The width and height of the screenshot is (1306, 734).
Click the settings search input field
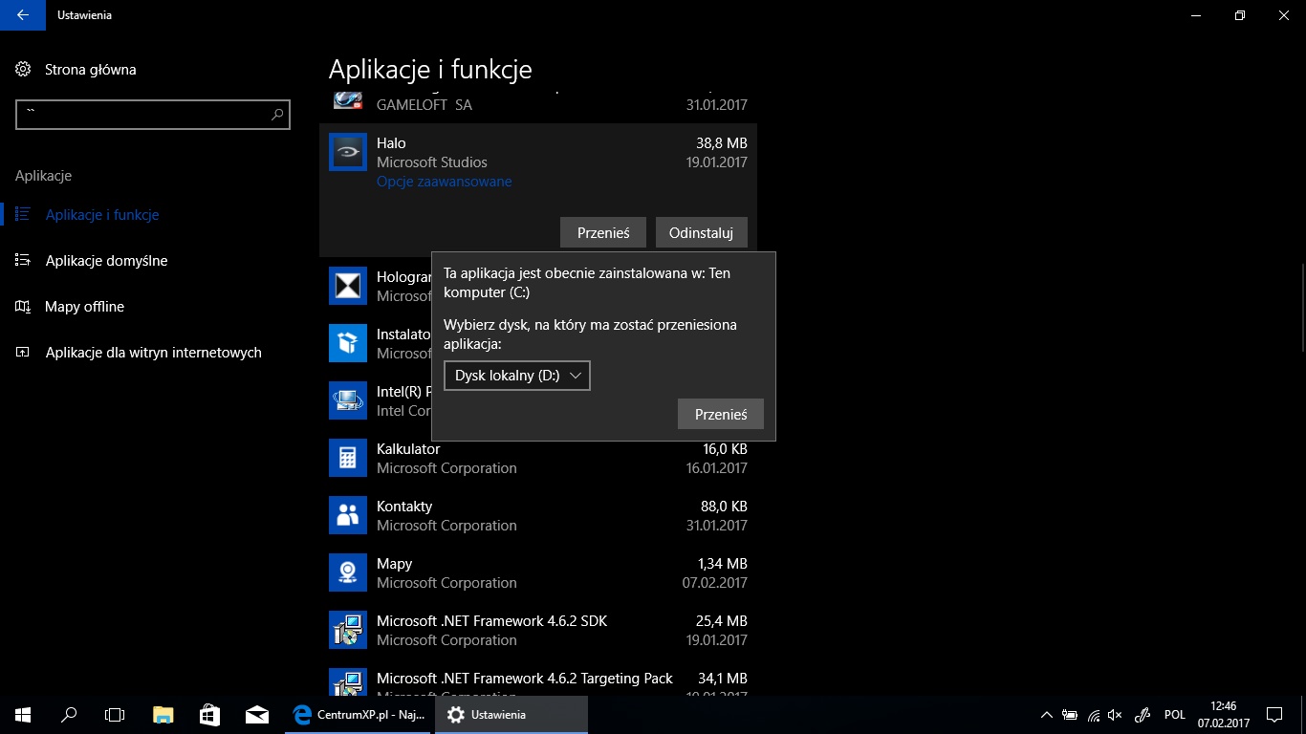point(153,115)
